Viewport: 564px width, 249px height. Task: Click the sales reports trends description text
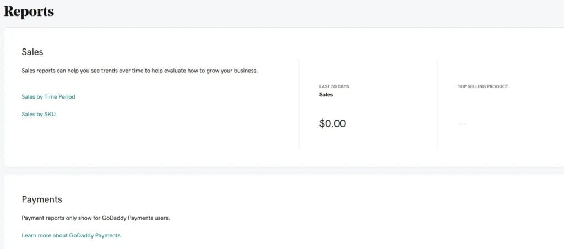coord(139,71)
